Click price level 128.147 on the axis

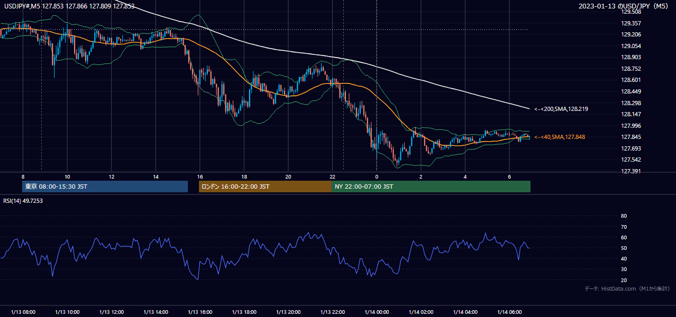click(631, 114)
